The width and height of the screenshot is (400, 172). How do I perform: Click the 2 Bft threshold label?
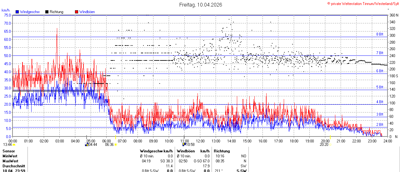point(380,125)
